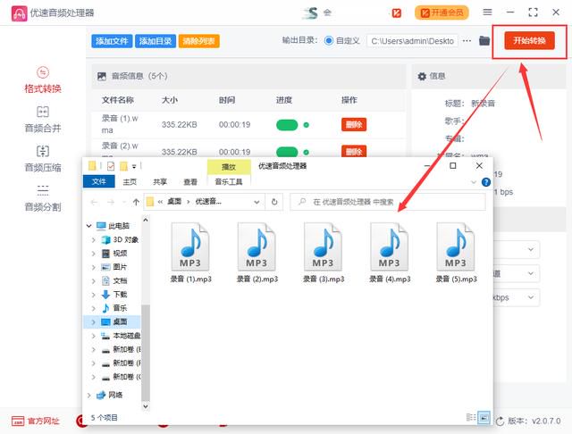Screen dimensions: 572x434
Task: Click the 清除列表 clear list button
Action: coord(198,41)
